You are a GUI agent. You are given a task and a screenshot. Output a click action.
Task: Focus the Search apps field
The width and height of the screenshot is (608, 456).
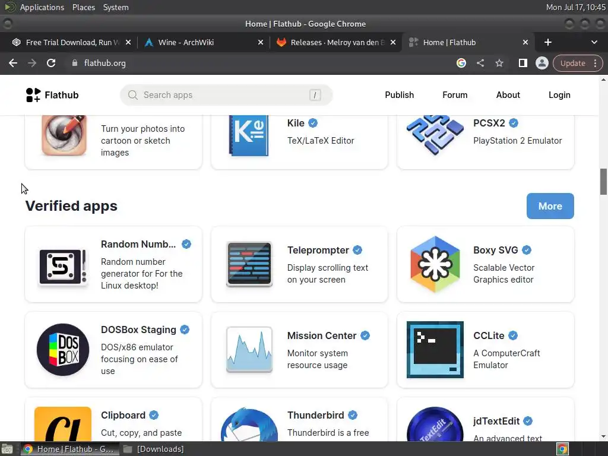[x=226, y=95]
